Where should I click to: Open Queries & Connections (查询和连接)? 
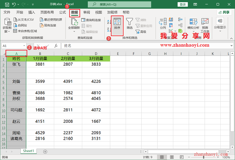(91, 20)
